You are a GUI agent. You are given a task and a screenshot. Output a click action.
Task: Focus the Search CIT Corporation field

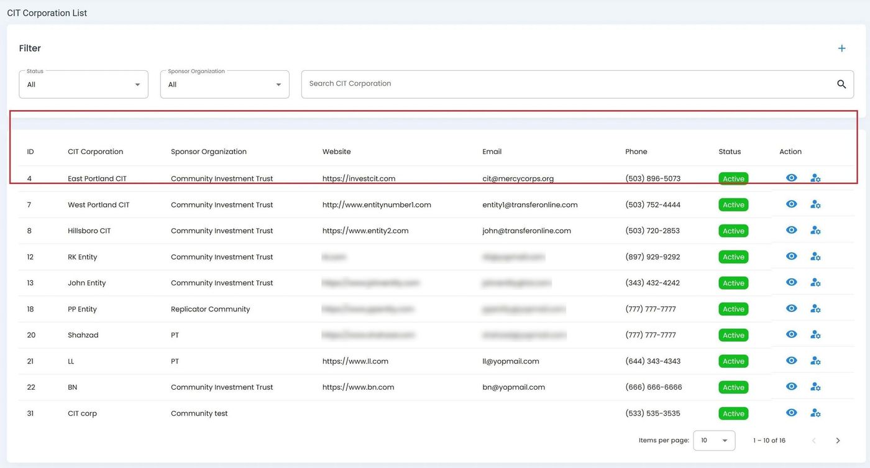[x=565, y=84]
